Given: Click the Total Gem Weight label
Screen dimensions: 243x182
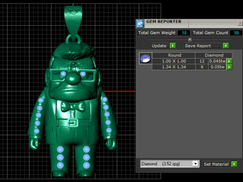Looking at the screenshot, I should [157, 33].
